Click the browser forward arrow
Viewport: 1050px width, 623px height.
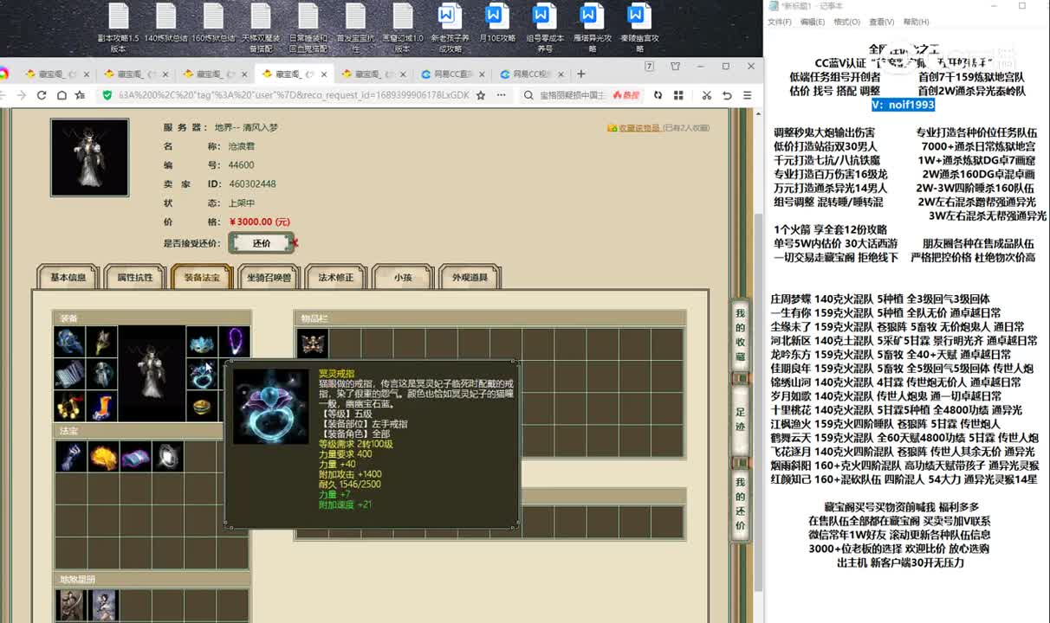coord(20,95)
